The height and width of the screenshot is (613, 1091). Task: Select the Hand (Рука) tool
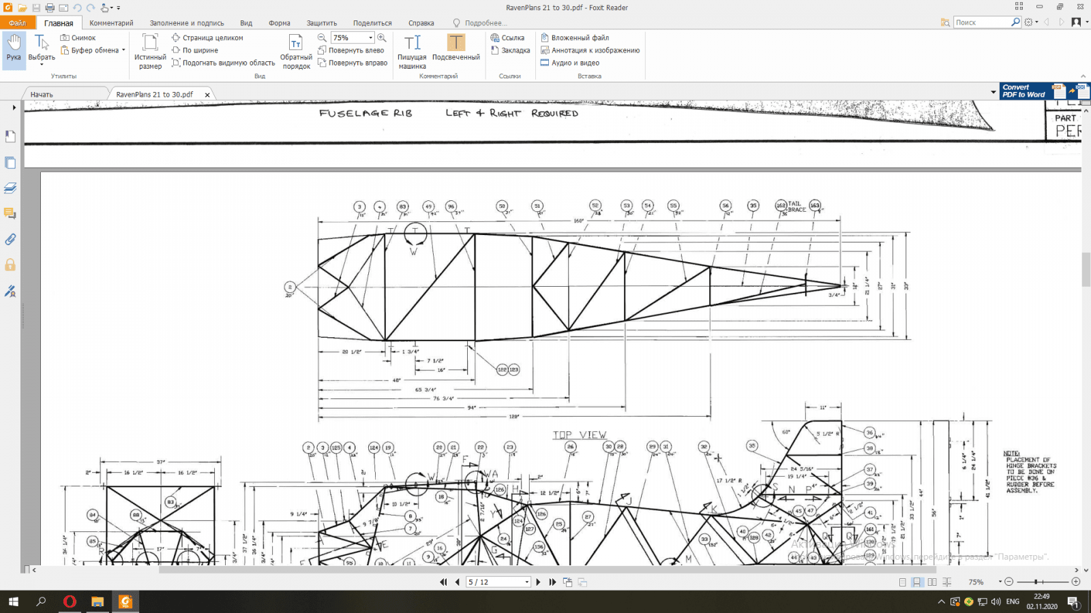point(14,49)
